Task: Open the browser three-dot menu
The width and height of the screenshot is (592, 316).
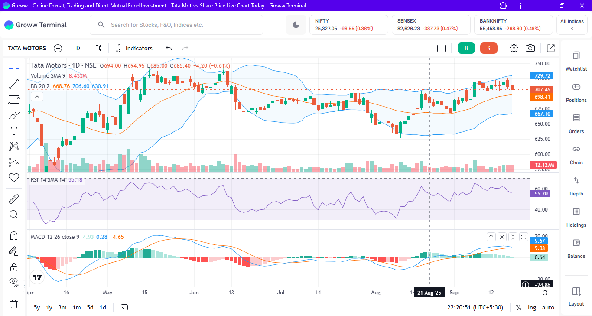Action: [520, 6]
